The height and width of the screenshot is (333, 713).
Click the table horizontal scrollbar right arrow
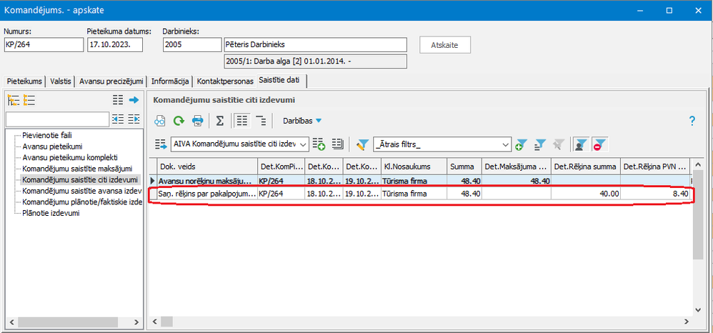coord(687,322)
